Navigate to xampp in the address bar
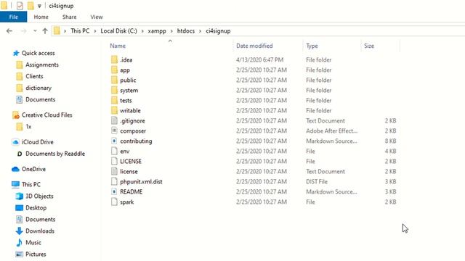The image size is (465, 261). 157,31
